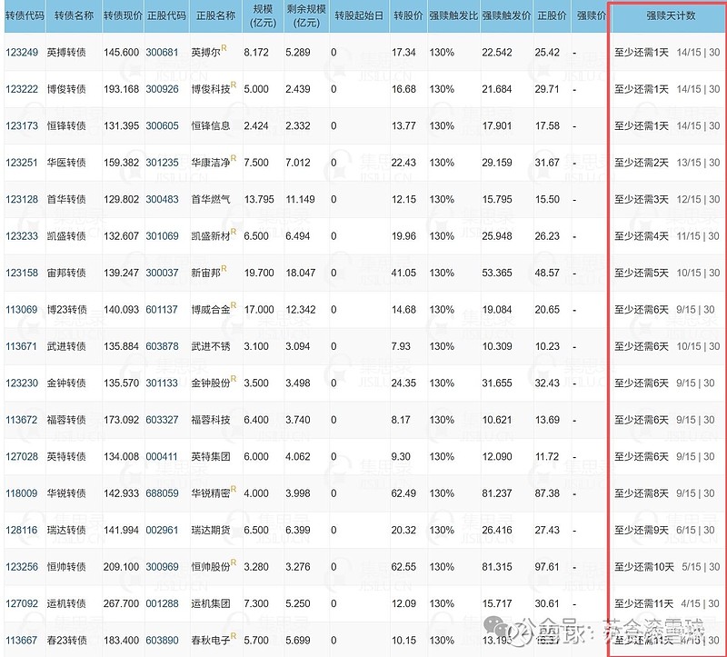Click the R badge next to 英搏尔
Image resolution: width=727 pixels, height=657 pixels.
224,47
